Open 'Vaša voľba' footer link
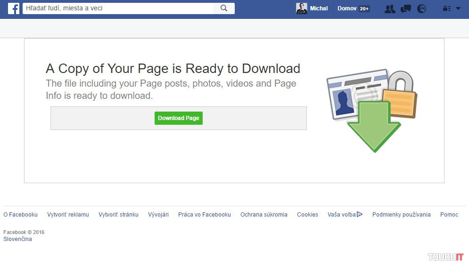The width and height of the screenshot is (469, 266). click(345, 215)
